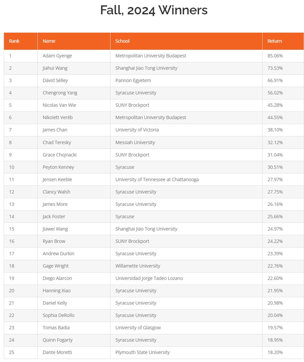The width and height of the screenshot is (304, 362).
Task: Click the 85.06% return value
Action: pos(275,56)
